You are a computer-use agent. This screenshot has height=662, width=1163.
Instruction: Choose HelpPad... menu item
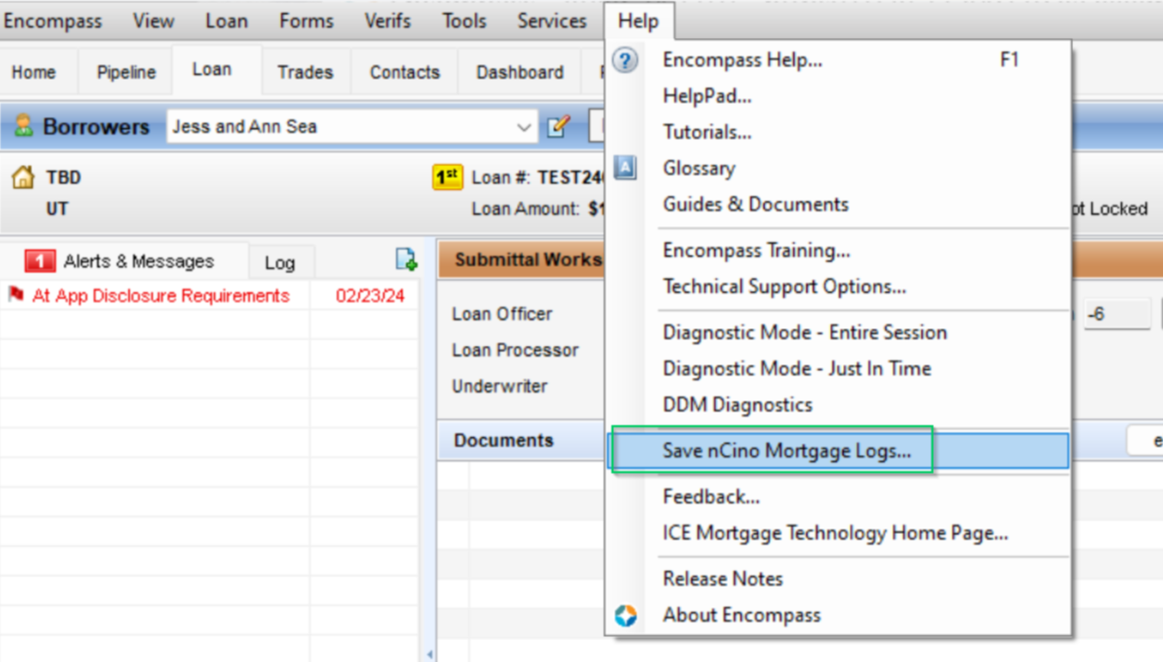837,96
